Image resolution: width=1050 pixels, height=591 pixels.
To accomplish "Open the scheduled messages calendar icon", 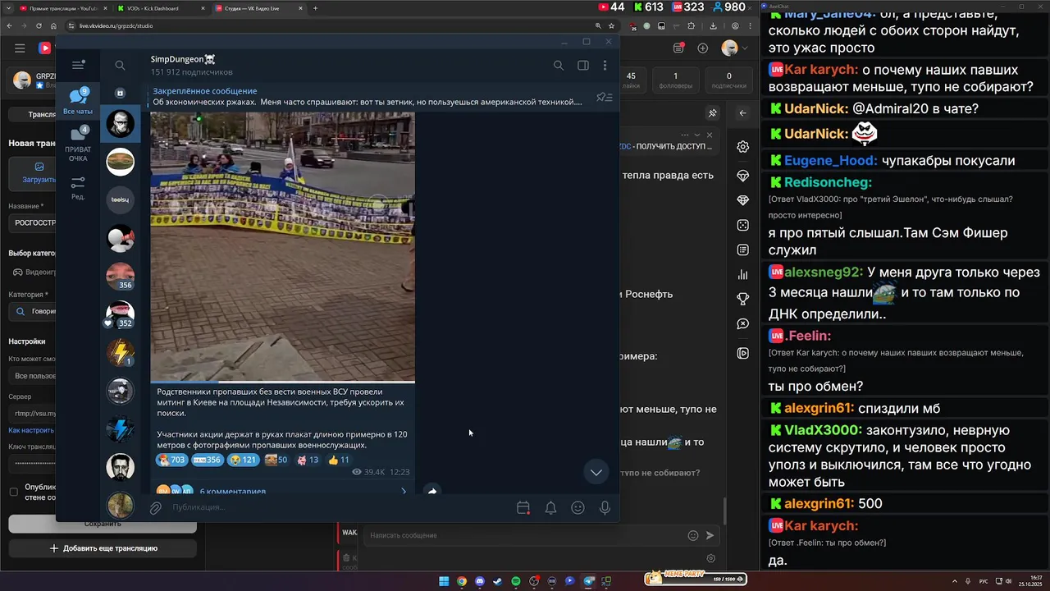I will coord(523,508).
